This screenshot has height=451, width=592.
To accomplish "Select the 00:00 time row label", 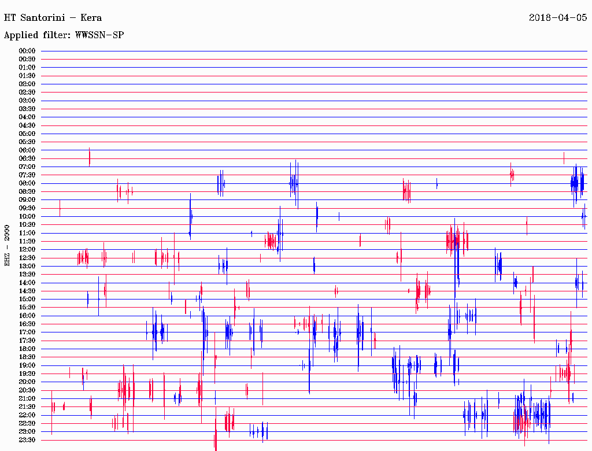I will coord(27,51).
